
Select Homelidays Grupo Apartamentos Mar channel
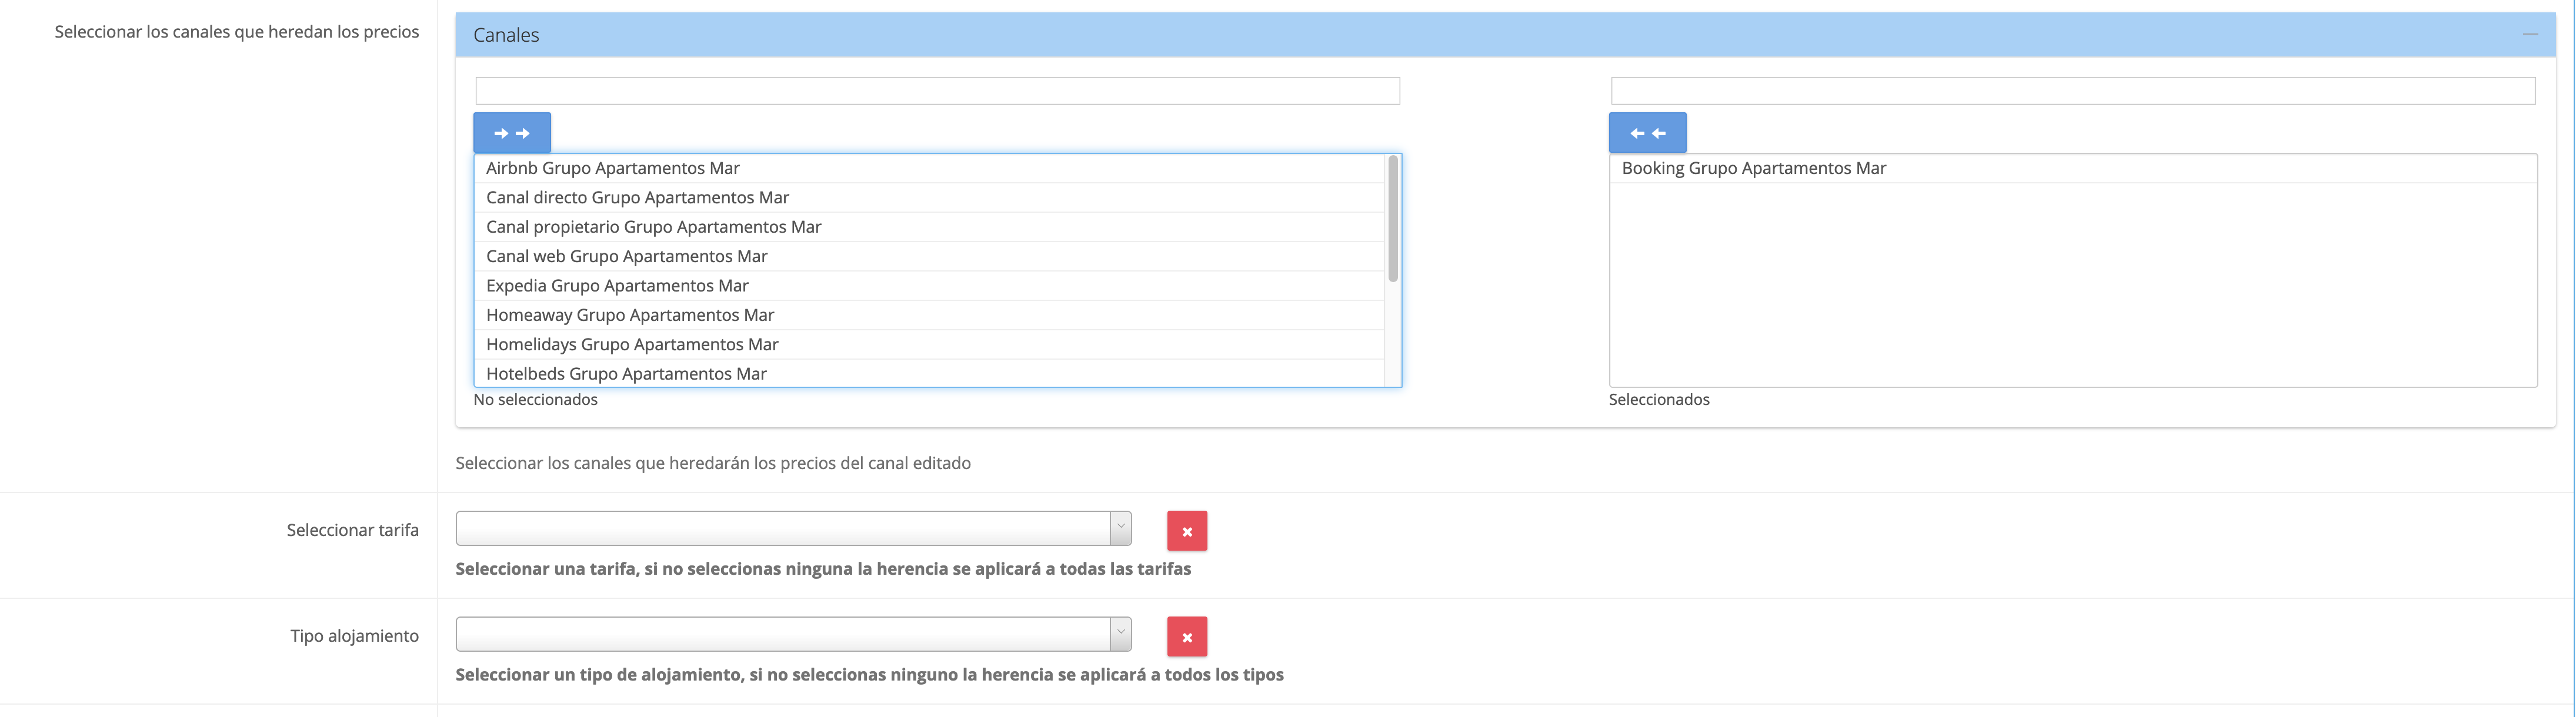[x=632, y=344]
